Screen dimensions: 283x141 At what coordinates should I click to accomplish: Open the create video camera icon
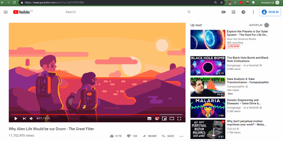(x=224, y=12)
